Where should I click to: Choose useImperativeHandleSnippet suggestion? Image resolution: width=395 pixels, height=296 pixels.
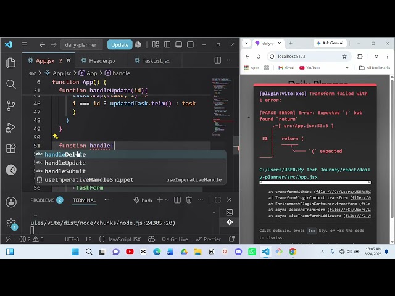point(130,179)
